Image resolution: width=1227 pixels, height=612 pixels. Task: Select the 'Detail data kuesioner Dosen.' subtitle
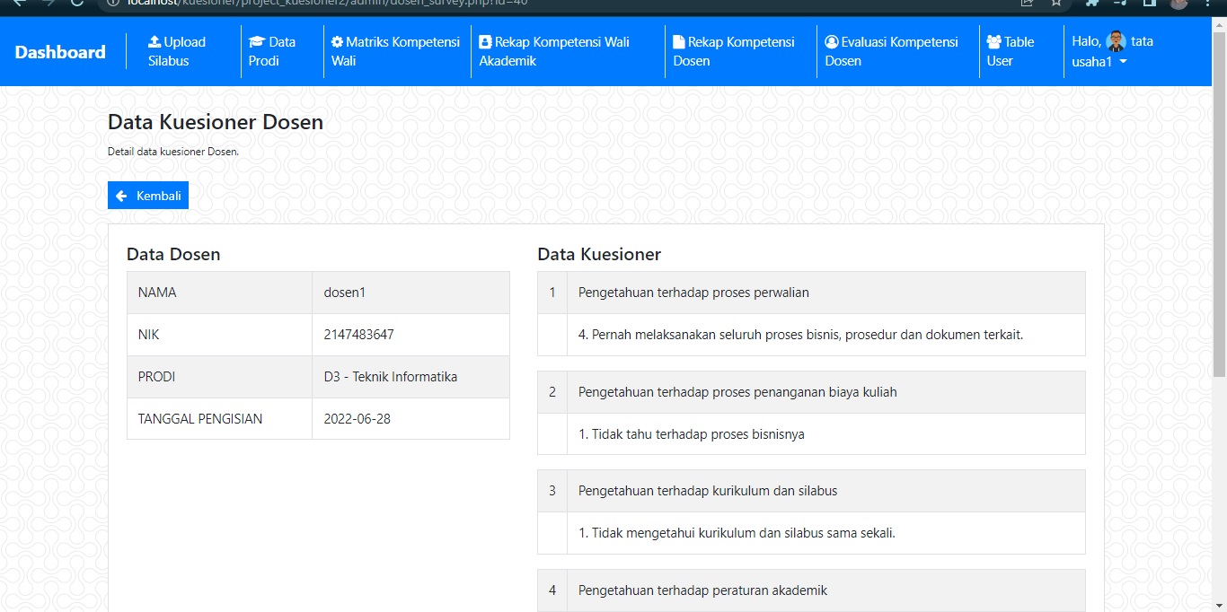[173, 152]
